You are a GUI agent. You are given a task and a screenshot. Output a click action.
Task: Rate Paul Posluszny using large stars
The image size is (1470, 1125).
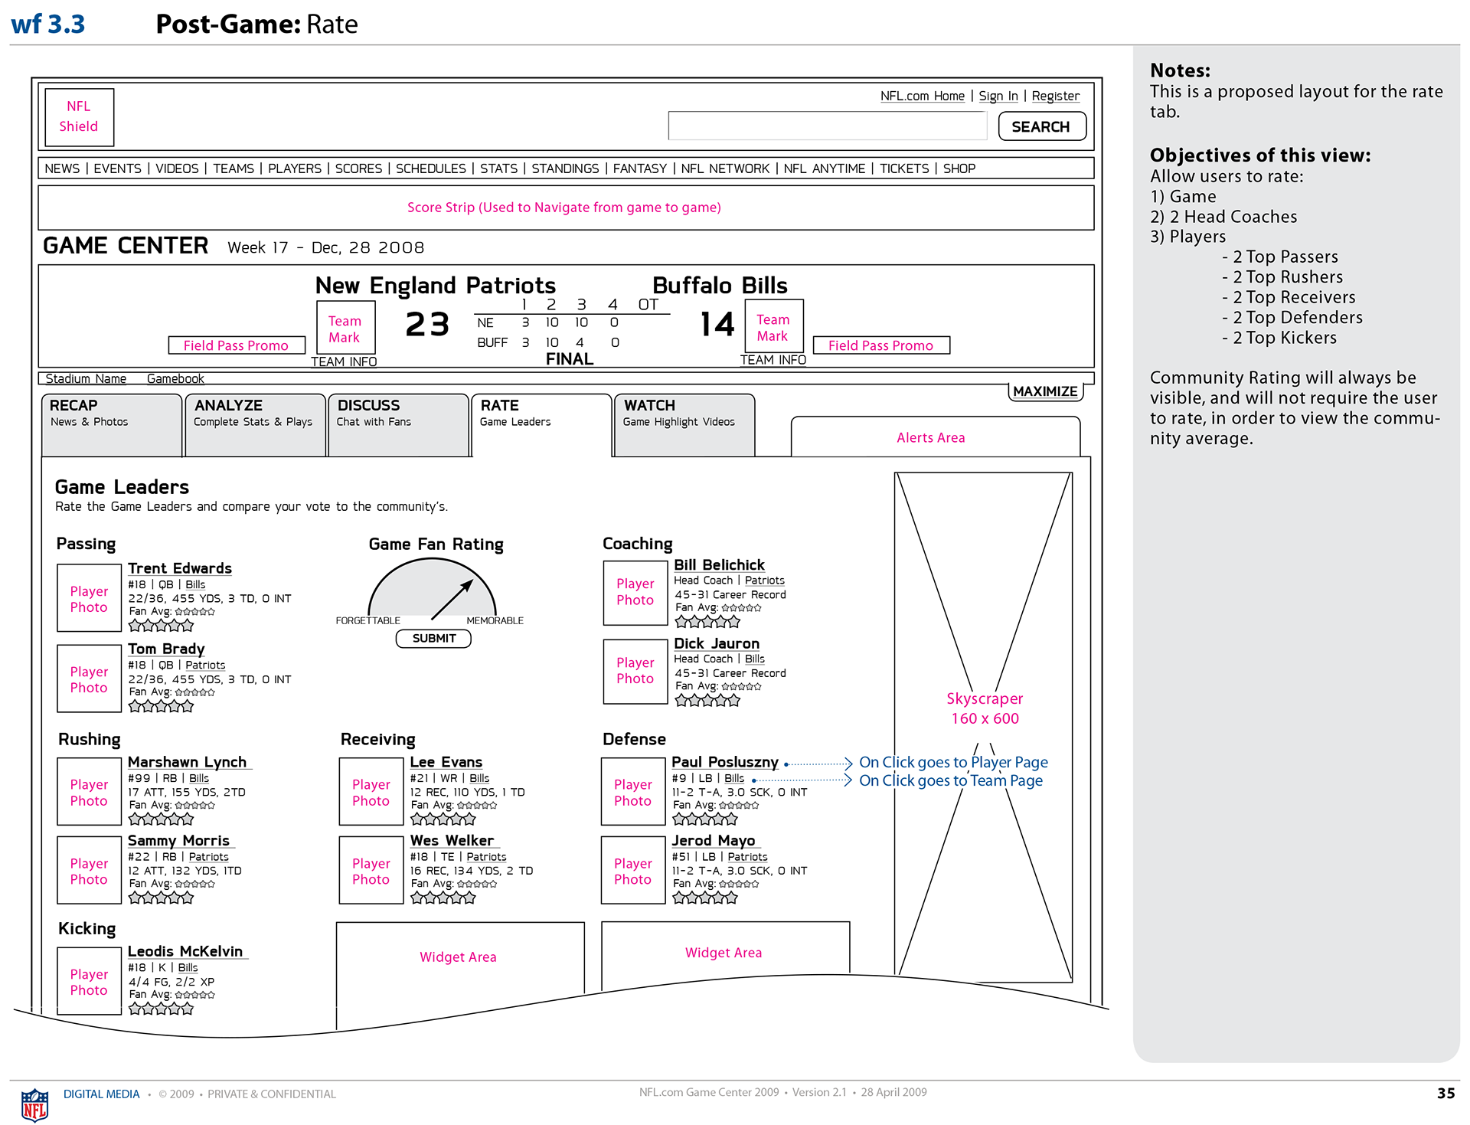pyautogui.click(x=705, y=819)
